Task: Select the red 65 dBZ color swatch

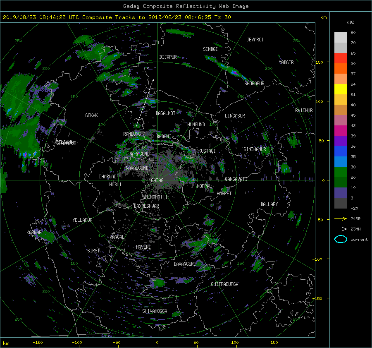Action: [341, 58]
